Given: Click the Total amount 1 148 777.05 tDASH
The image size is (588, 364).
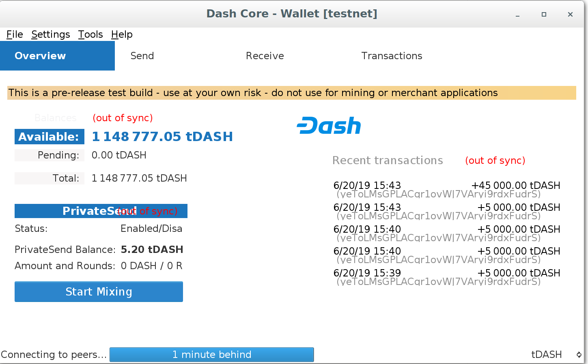Looking at the screenshot, I should tap(139, 178).
